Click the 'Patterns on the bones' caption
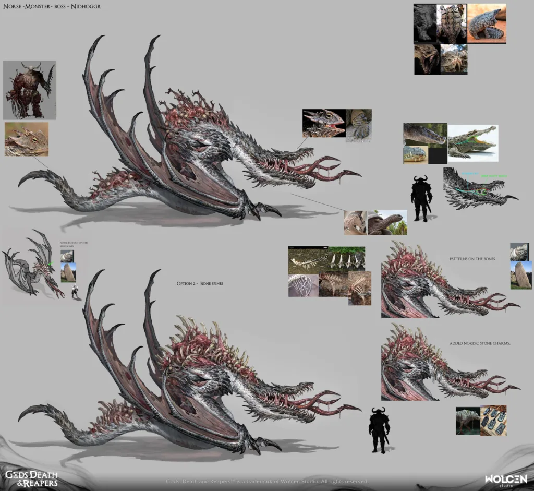 click(x=472, y=259)
